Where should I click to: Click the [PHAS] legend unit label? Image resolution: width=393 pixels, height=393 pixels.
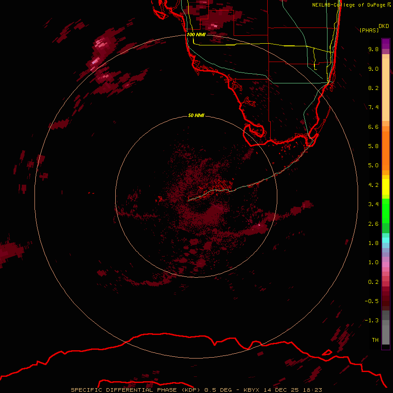click(x=369, y=30)
